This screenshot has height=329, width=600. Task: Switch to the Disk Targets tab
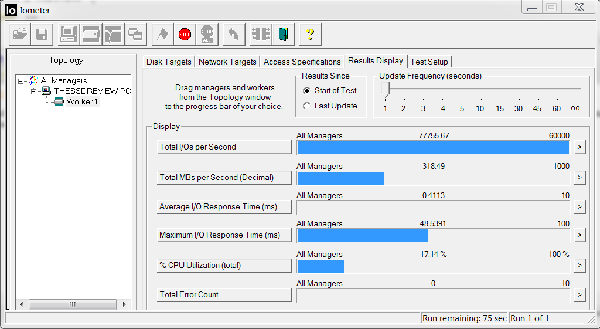point(169,62)
